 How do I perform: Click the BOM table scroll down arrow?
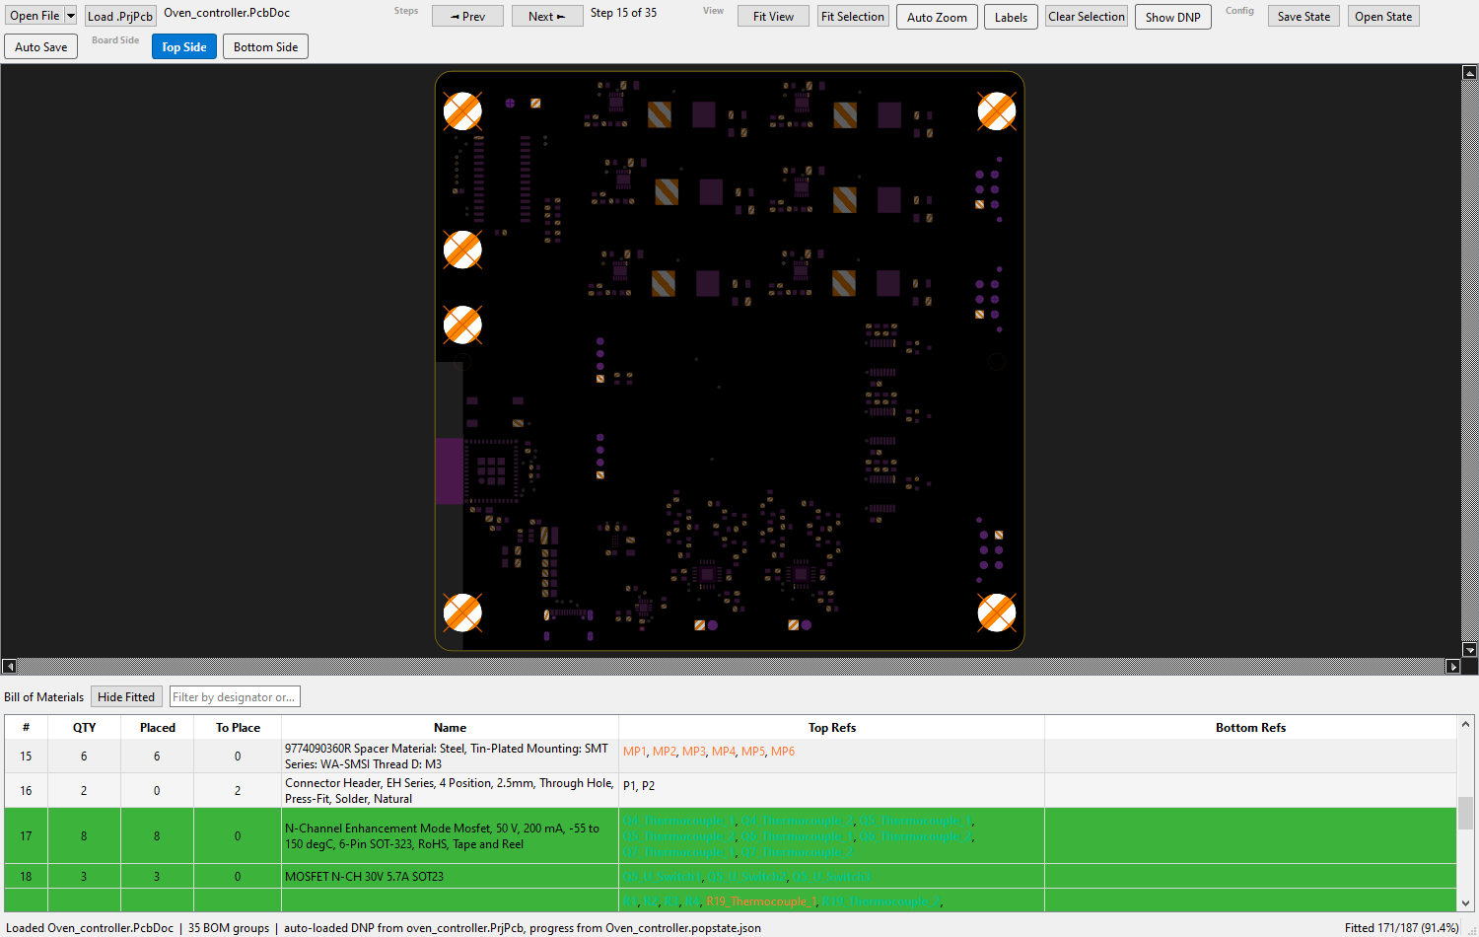[x=1466, y=902]
